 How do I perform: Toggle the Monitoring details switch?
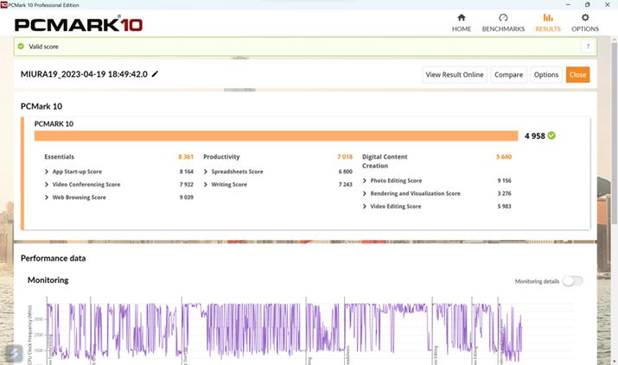(572, 281)
